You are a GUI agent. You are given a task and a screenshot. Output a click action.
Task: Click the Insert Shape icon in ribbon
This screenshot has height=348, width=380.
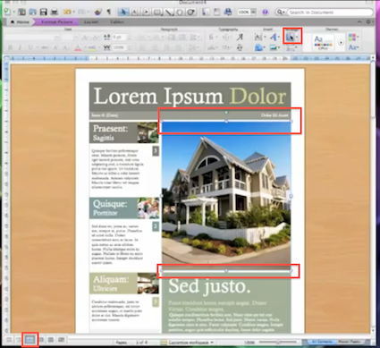[x=258, y=47]
